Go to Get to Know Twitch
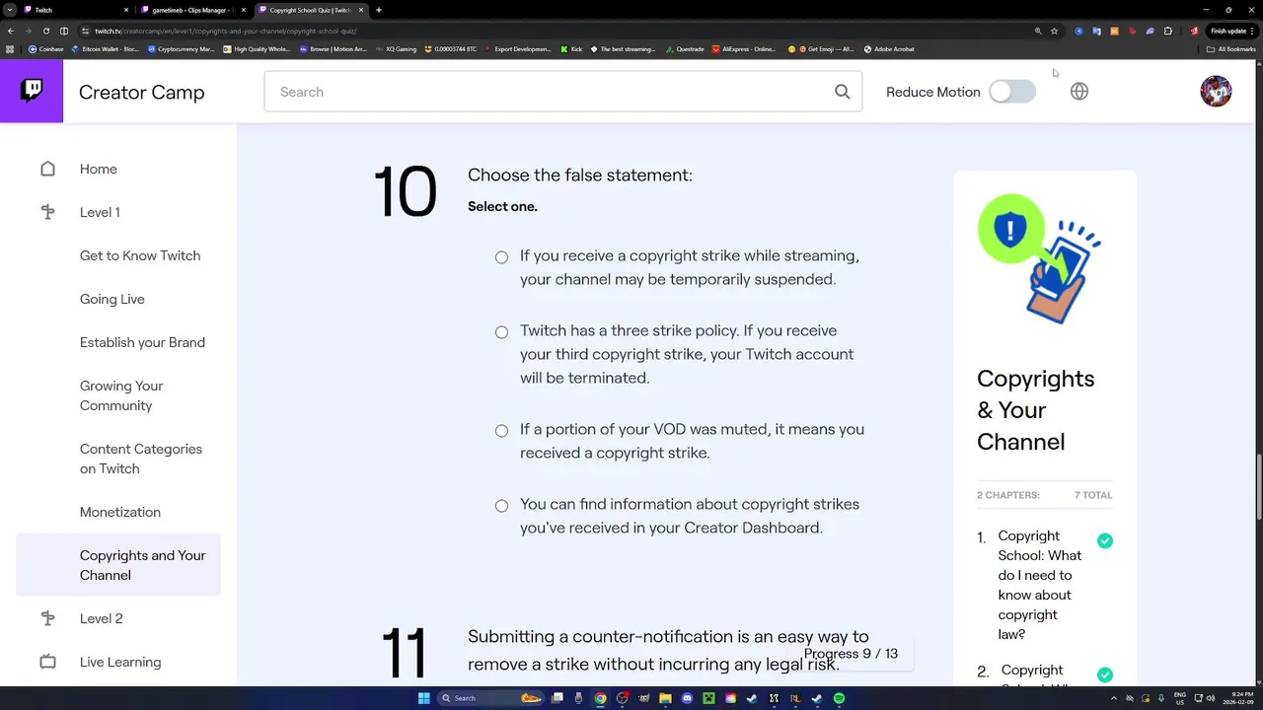The width and height of the screenshot is (1263, 710). (140, 255)
